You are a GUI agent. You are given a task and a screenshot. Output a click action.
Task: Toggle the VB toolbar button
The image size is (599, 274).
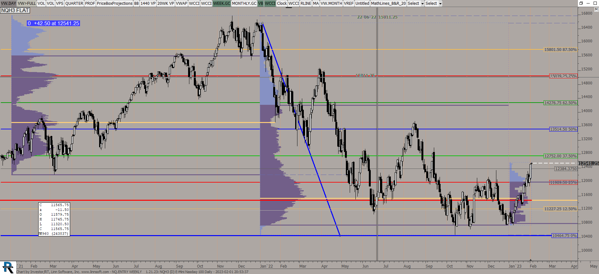pyautogui.click(x=260, y=4)
